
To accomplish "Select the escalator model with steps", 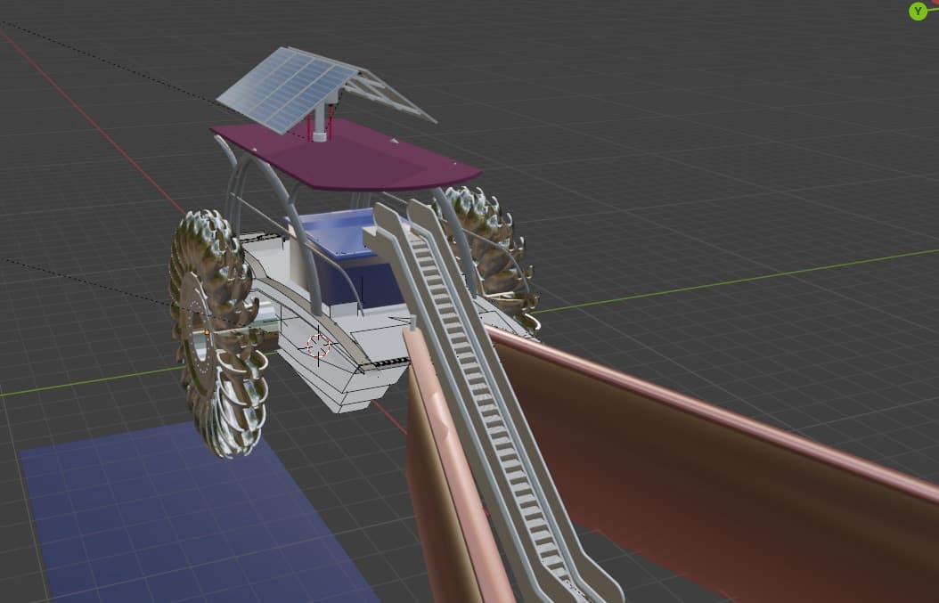I will [491, 401].
